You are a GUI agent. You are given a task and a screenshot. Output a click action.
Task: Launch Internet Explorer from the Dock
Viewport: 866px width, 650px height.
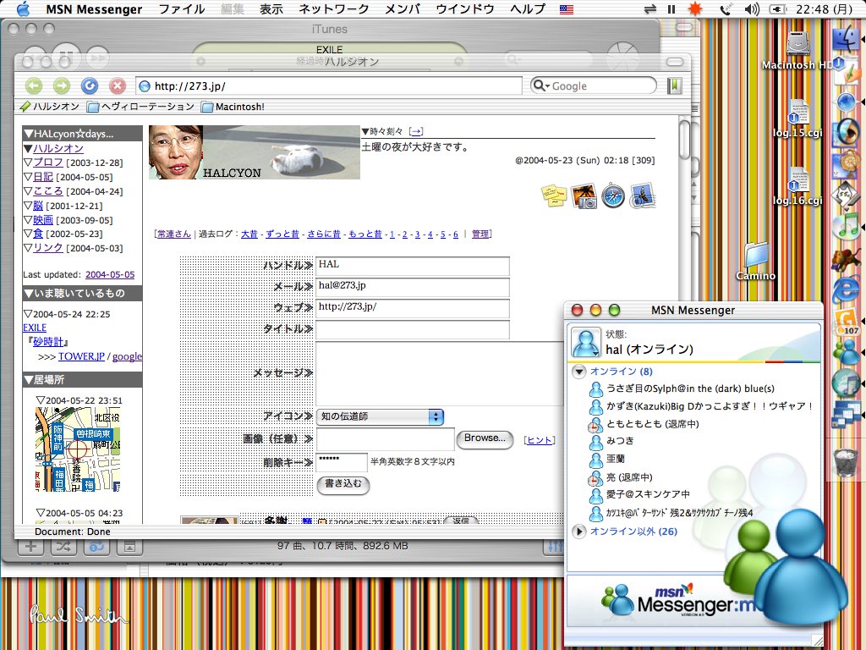coord(846,289)
